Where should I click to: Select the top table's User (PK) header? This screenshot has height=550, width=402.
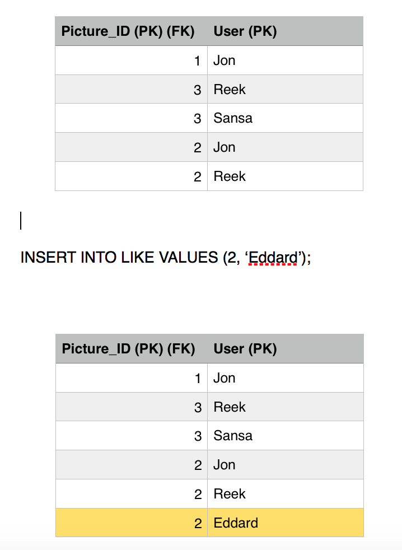click(x=245, y=31)
